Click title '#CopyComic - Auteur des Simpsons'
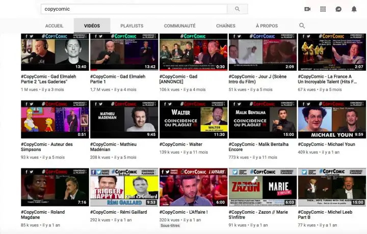 tap(47, 147)
